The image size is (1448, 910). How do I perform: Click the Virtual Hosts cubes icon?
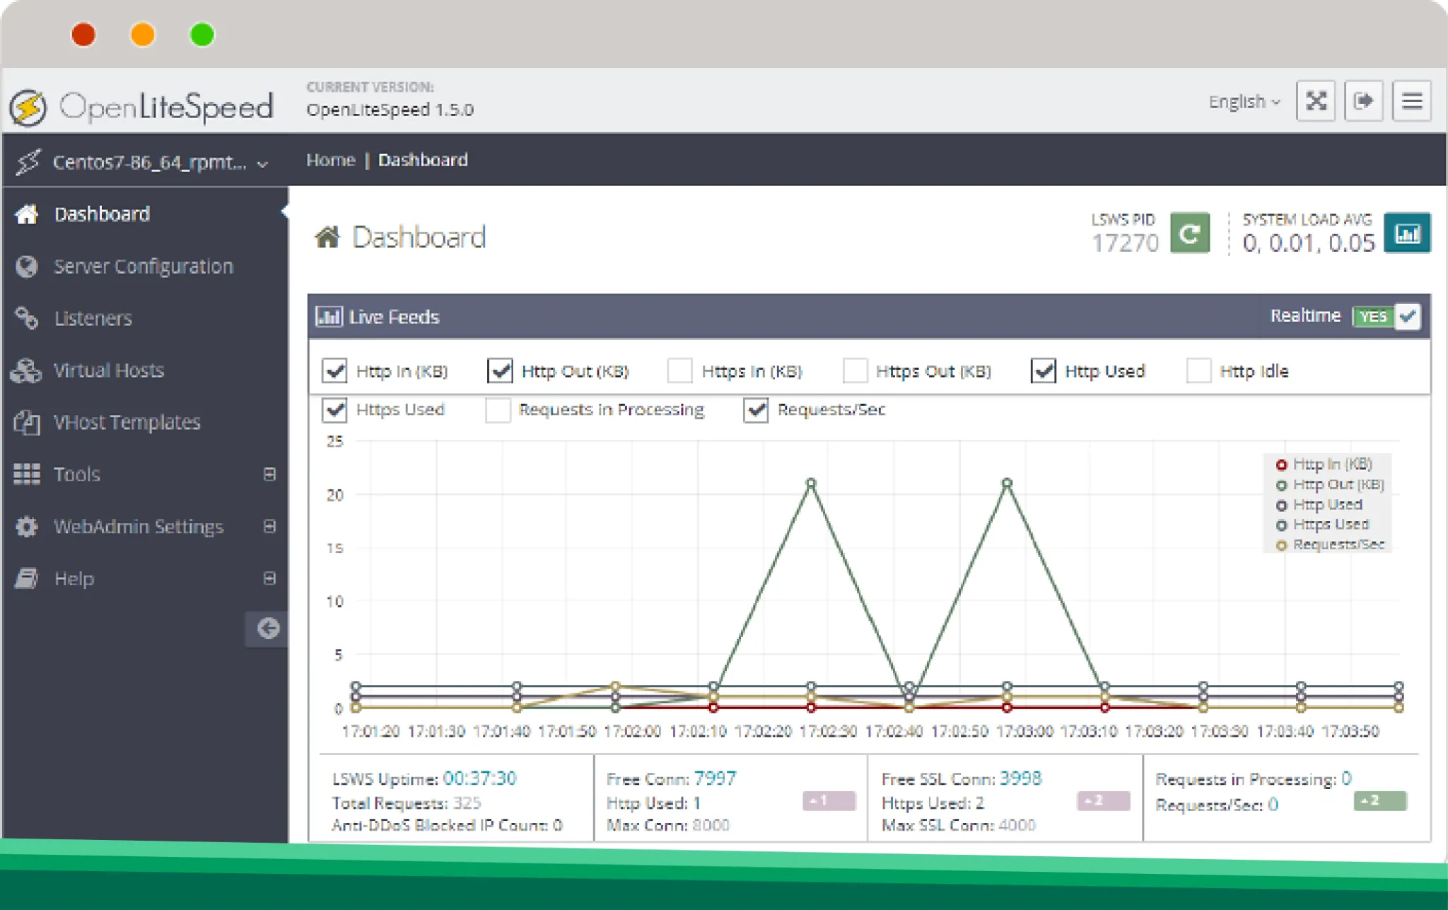[27, 371]
